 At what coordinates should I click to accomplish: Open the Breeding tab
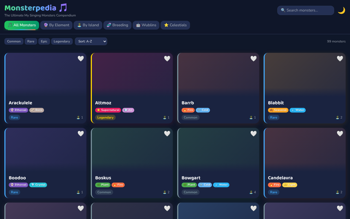pyautogui.click(x=117, y=25)
